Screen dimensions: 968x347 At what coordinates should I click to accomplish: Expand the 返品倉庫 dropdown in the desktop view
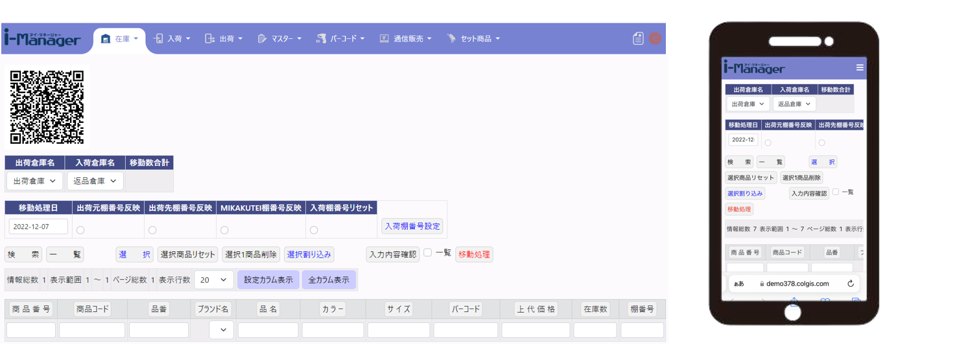click(95, 181)
